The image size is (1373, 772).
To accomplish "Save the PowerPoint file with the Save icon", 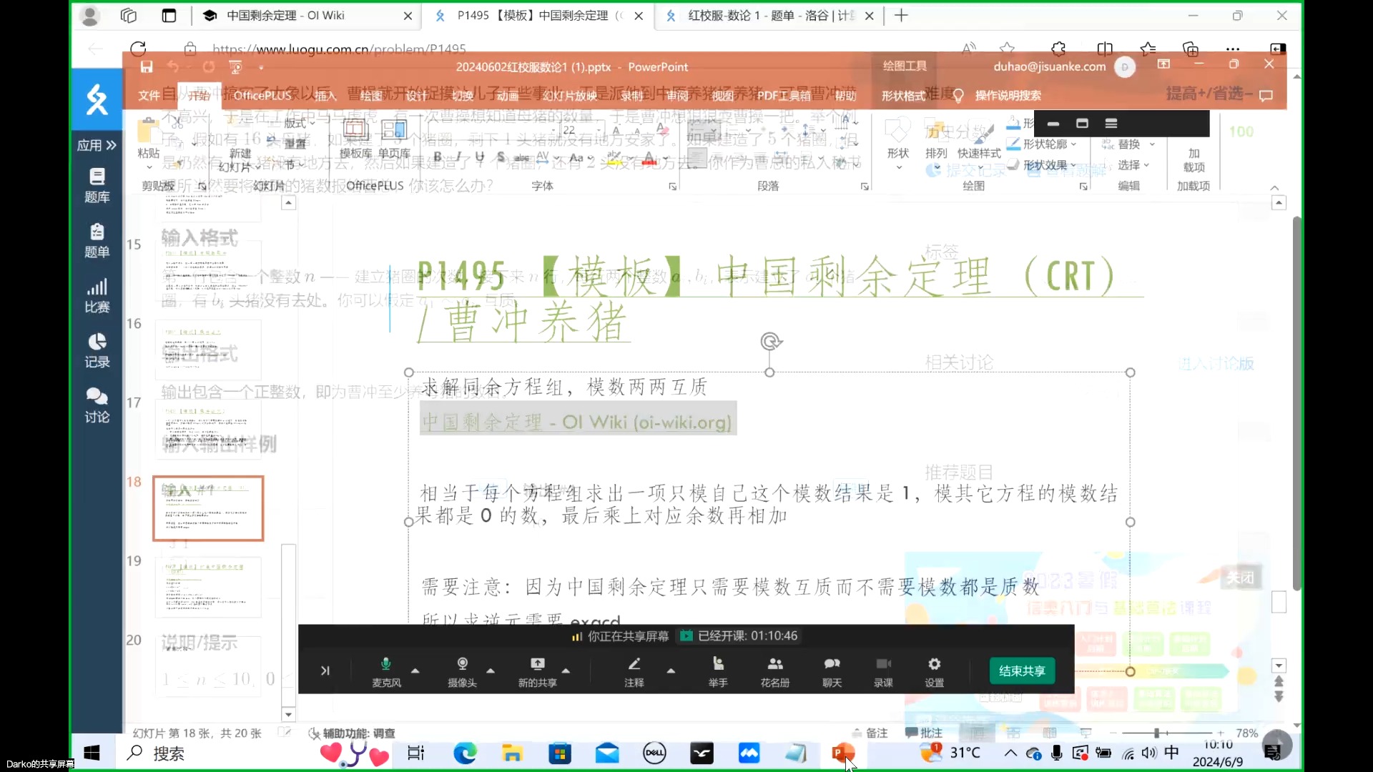I will click(x=147, y=67).
